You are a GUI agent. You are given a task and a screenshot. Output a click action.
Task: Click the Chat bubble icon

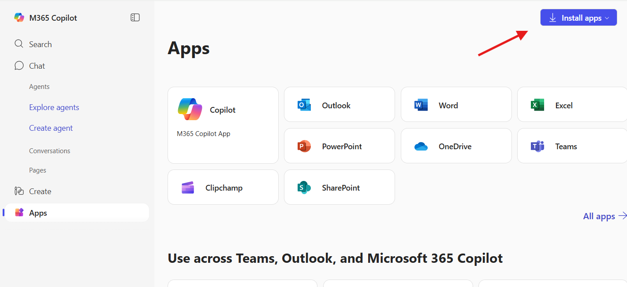(x=19, y=66)
